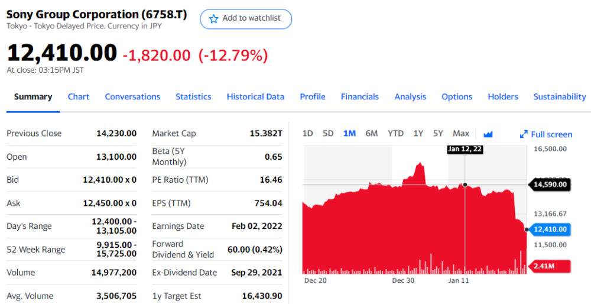Switch chart type with the chart-style icon
Viewport: 591px width, 304px height.
[488, 134]
